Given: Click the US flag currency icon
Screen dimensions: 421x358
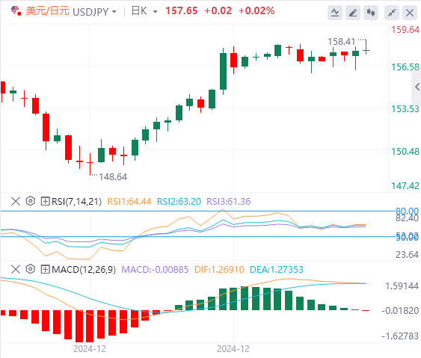Looking at the screenshot, I should [16, 10].
